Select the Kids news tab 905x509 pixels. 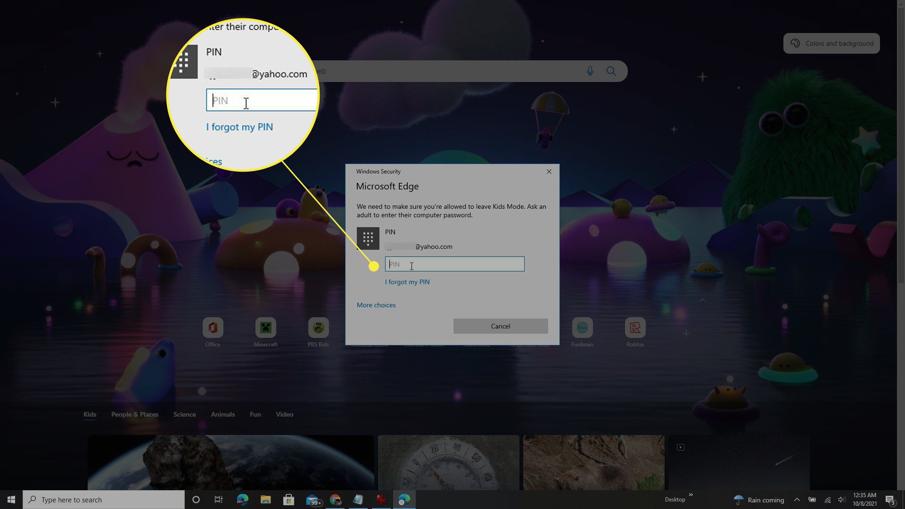coord(90,414)
